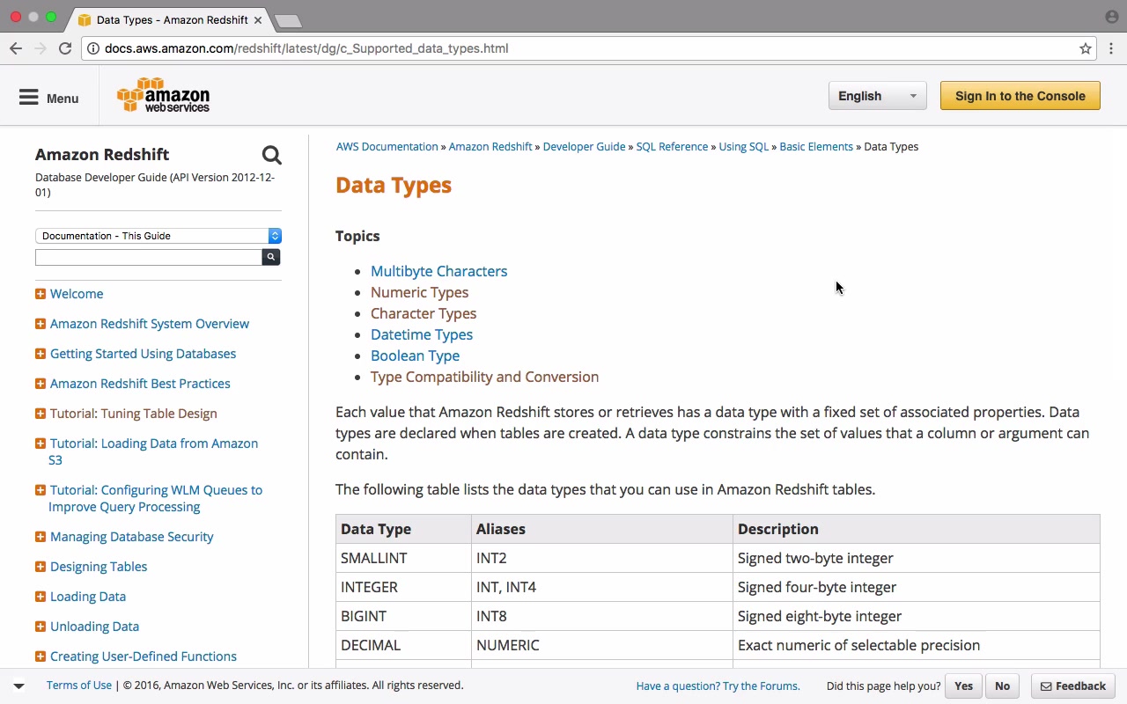This screenshot has width=1127, height=704.
Task: Collapse the footer using the bottom-left arrow
Action: 18,686
